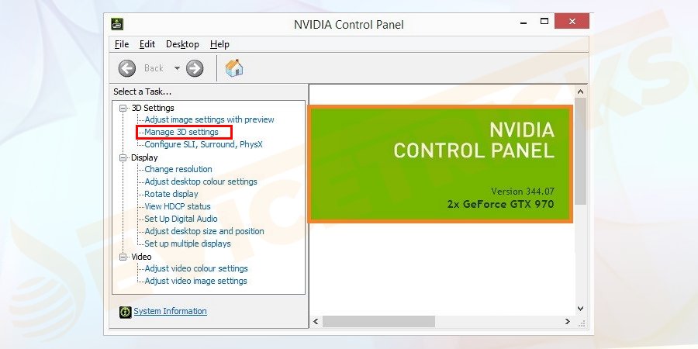
Task: Open the File menu
Action: pos(122,44)
